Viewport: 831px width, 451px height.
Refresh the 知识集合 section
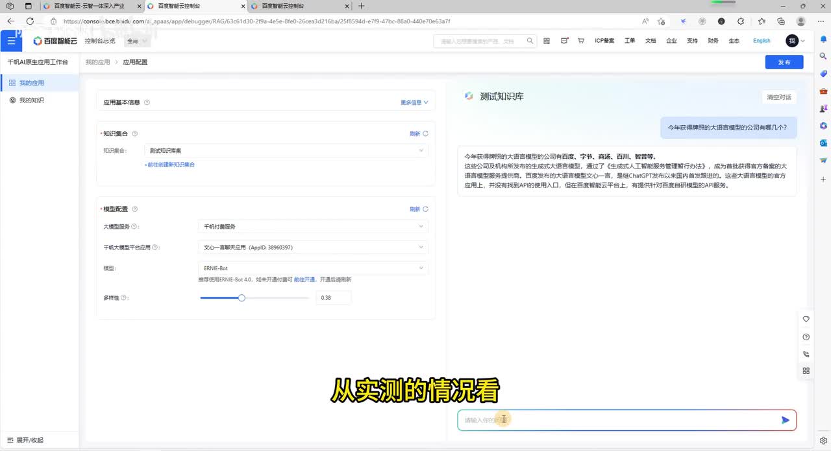[x=419, y=133]
